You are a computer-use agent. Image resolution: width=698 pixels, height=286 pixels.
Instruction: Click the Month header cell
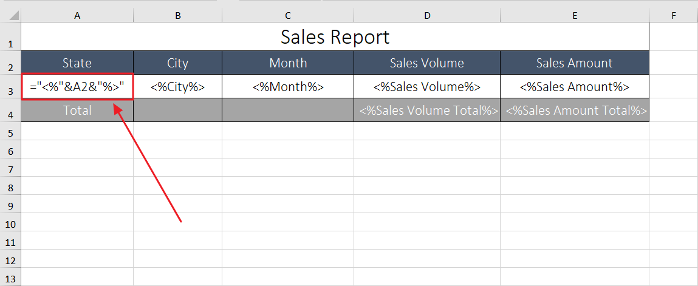[288, 63]
